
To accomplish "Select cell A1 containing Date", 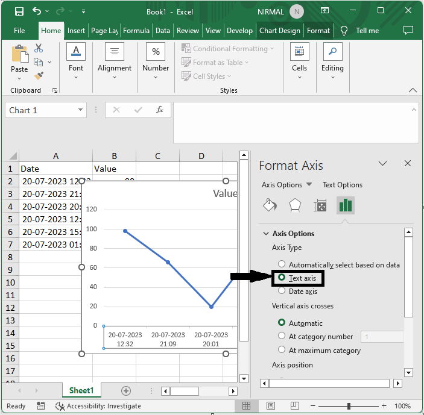I will pos(55,169).
